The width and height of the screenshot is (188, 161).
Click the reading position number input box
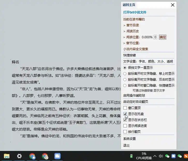(155, 37)
